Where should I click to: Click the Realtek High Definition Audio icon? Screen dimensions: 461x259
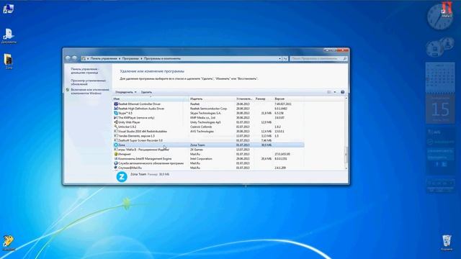point(115,109)
